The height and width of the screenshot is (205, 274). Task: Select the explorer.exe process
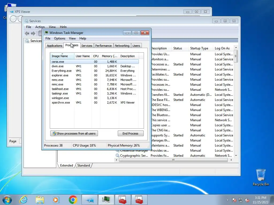coord(94,75)
